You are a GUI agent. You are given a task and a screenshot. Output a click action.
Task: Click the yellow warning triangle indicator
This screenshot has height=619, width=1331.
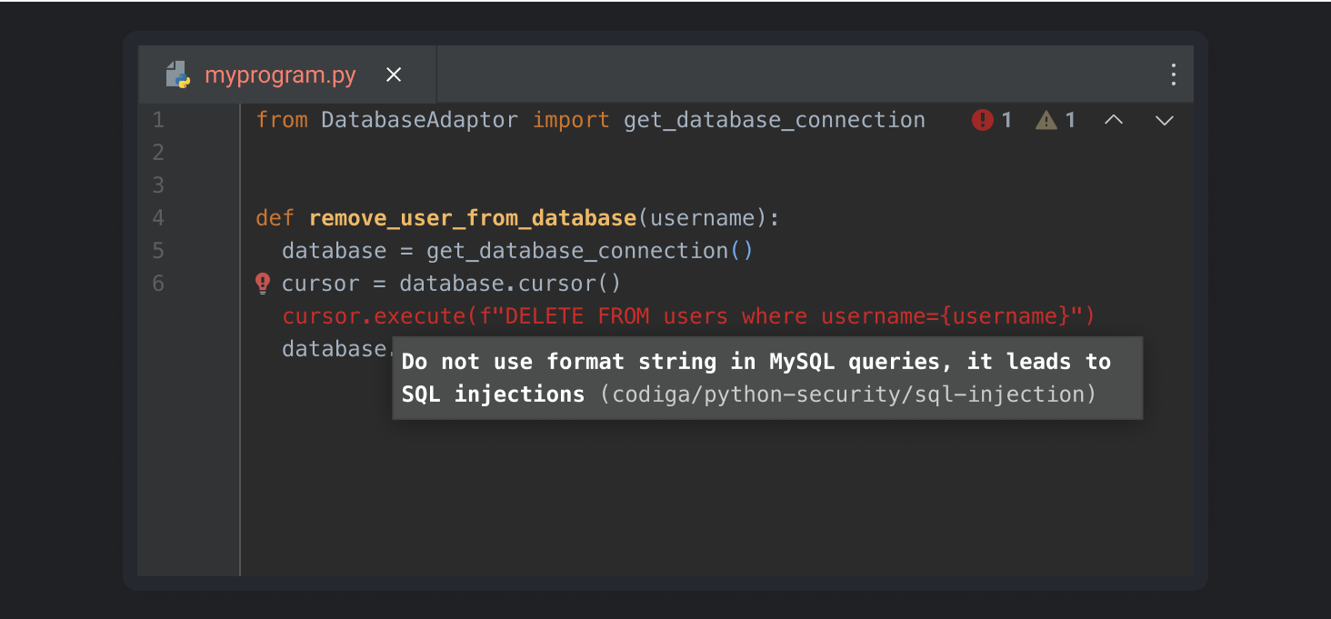point(1046,120)
